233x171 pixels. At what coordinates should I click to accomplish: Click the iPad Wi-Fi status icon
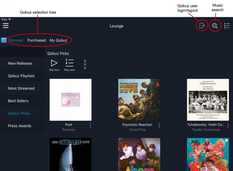10,19
